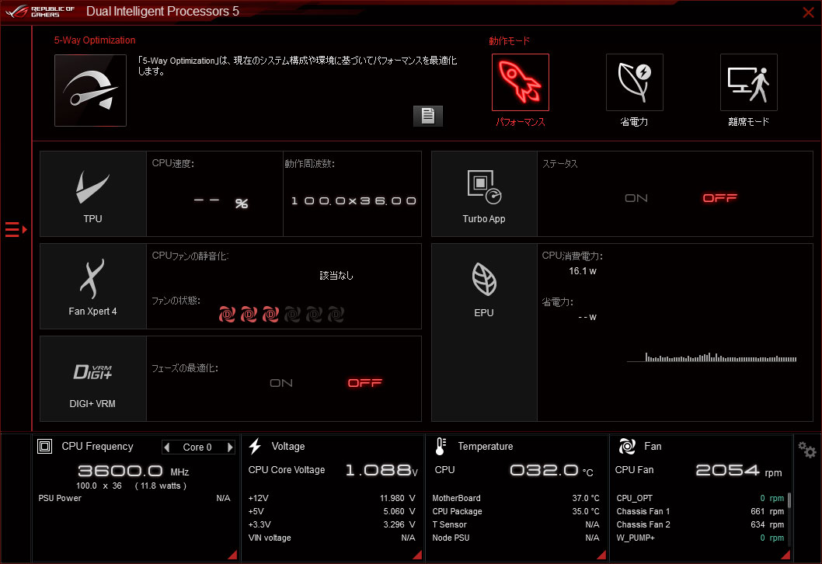Select the 省電力 leaf mode
822x564 pixels.
coord(634,82)
